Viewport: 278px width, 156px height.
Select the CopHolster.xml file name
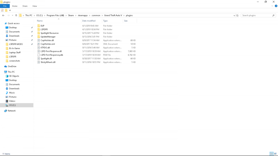tap(48, 44)
